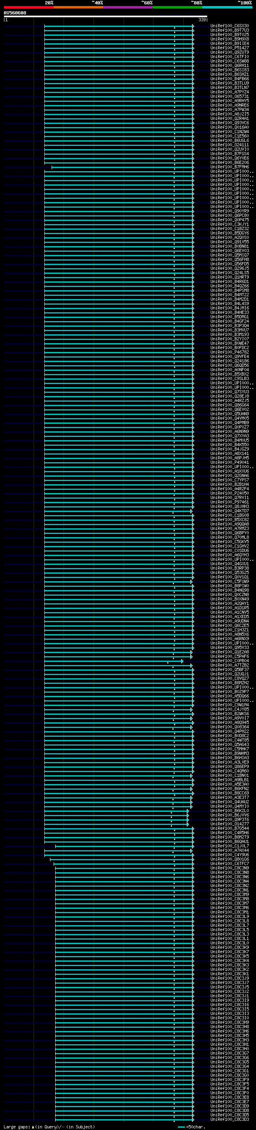The height and width of the screenshot is (1130, 256).
Task: Click hit label UniRef100_C8C3M1
Action: coord(230,912)
